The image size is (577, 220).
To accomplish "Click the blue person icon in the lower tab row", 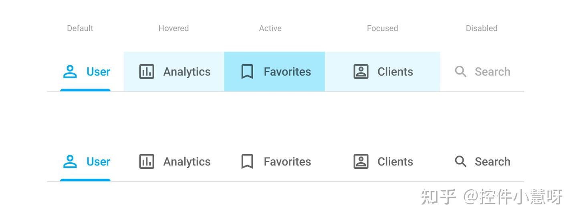I will pyautogui.click(x=70, y=161).
